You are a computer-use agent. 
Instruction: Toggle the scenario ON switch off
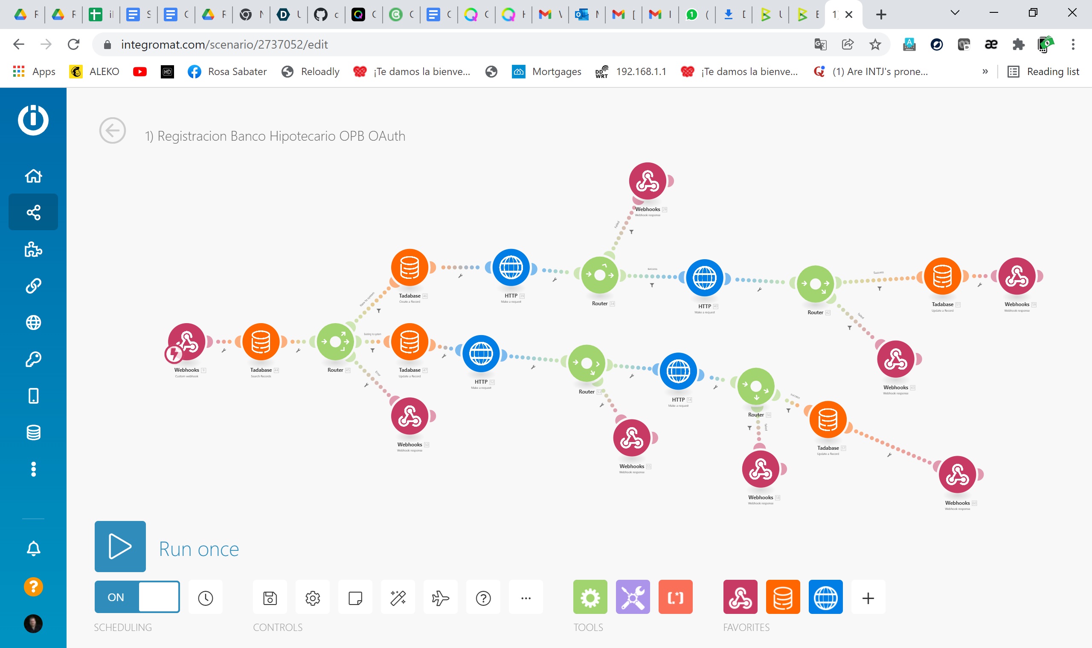(x=137, y=596)
